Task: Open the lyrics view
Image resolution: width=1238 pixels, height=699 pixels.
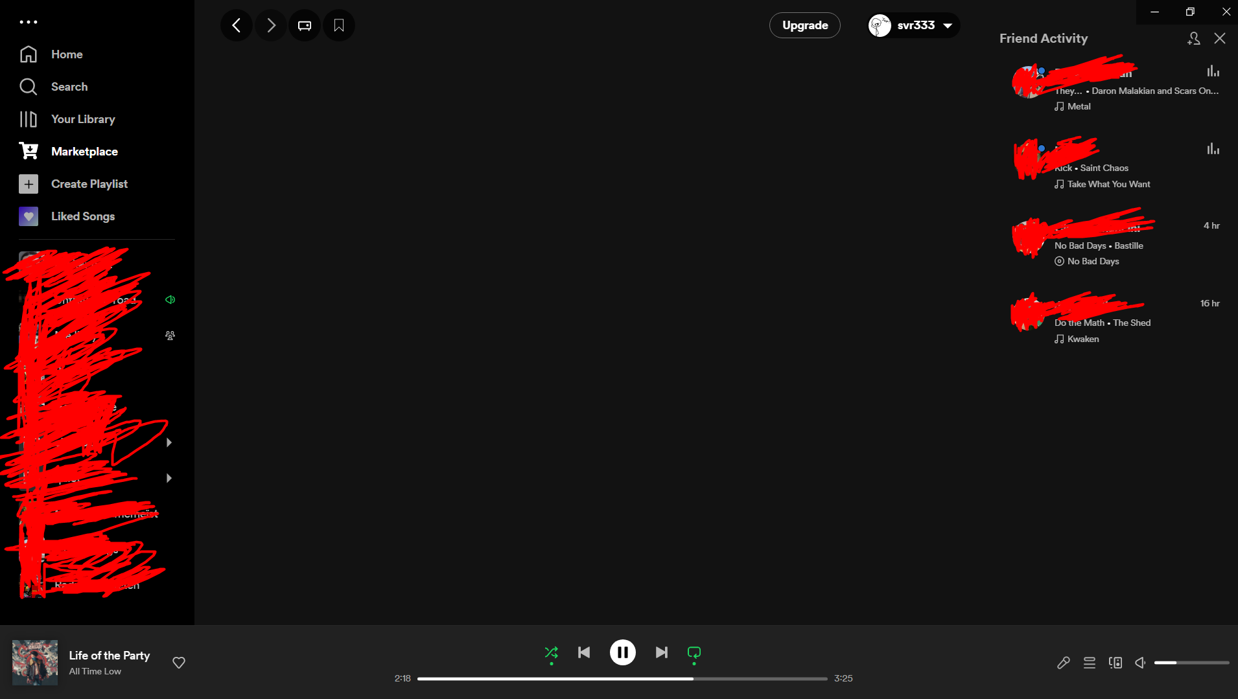Action: point(1062,662)
